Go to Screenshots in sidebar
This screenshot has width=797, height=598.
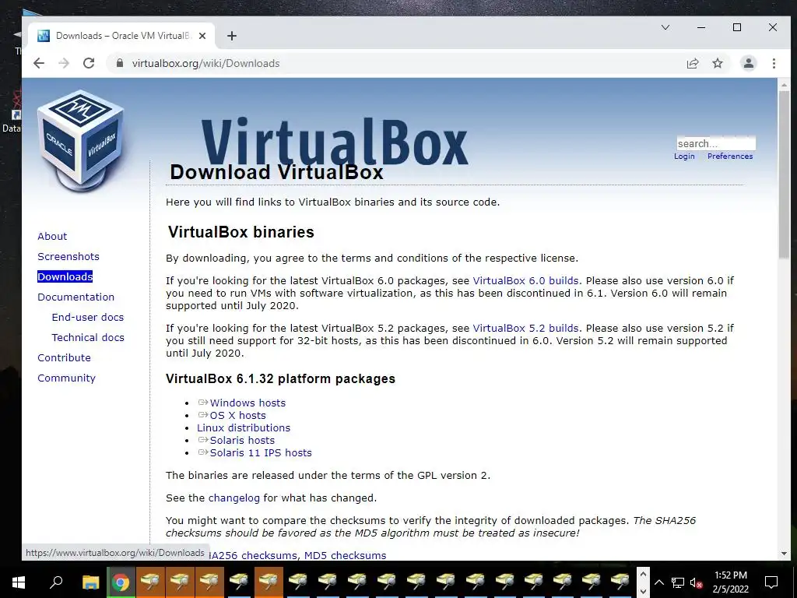point(68,256)
